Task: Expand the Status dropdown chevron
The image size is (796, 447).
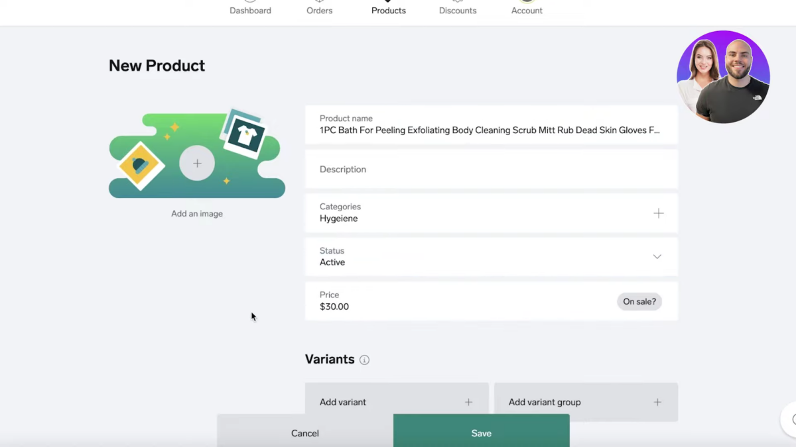Action: click(x=657, y=257)
